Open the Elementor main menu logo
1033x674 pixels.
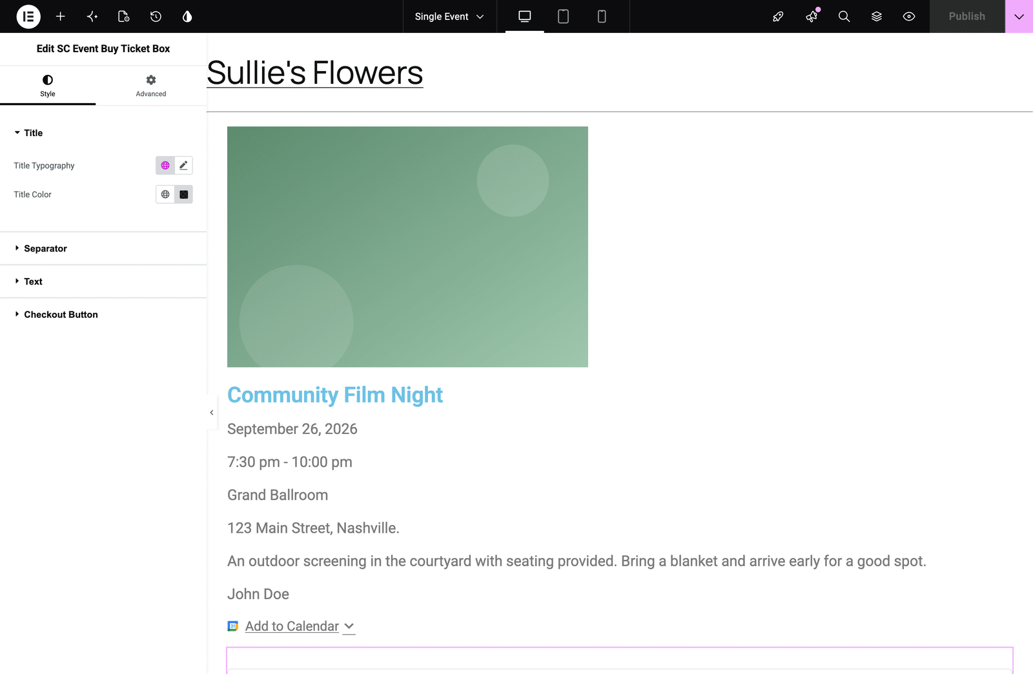point(28,16)
